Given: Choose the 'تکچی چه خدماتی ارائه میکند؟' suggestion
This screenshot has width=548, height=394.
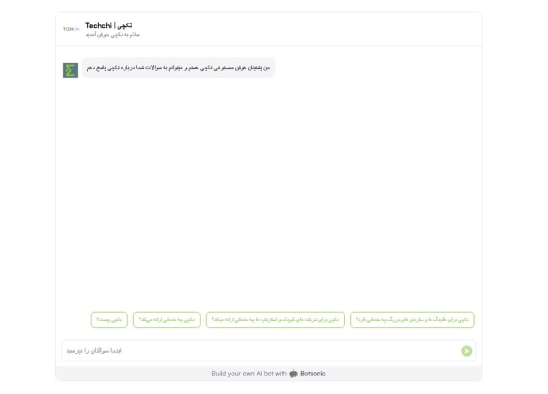Looking at the screenshot, I should [x=167, y=320].
